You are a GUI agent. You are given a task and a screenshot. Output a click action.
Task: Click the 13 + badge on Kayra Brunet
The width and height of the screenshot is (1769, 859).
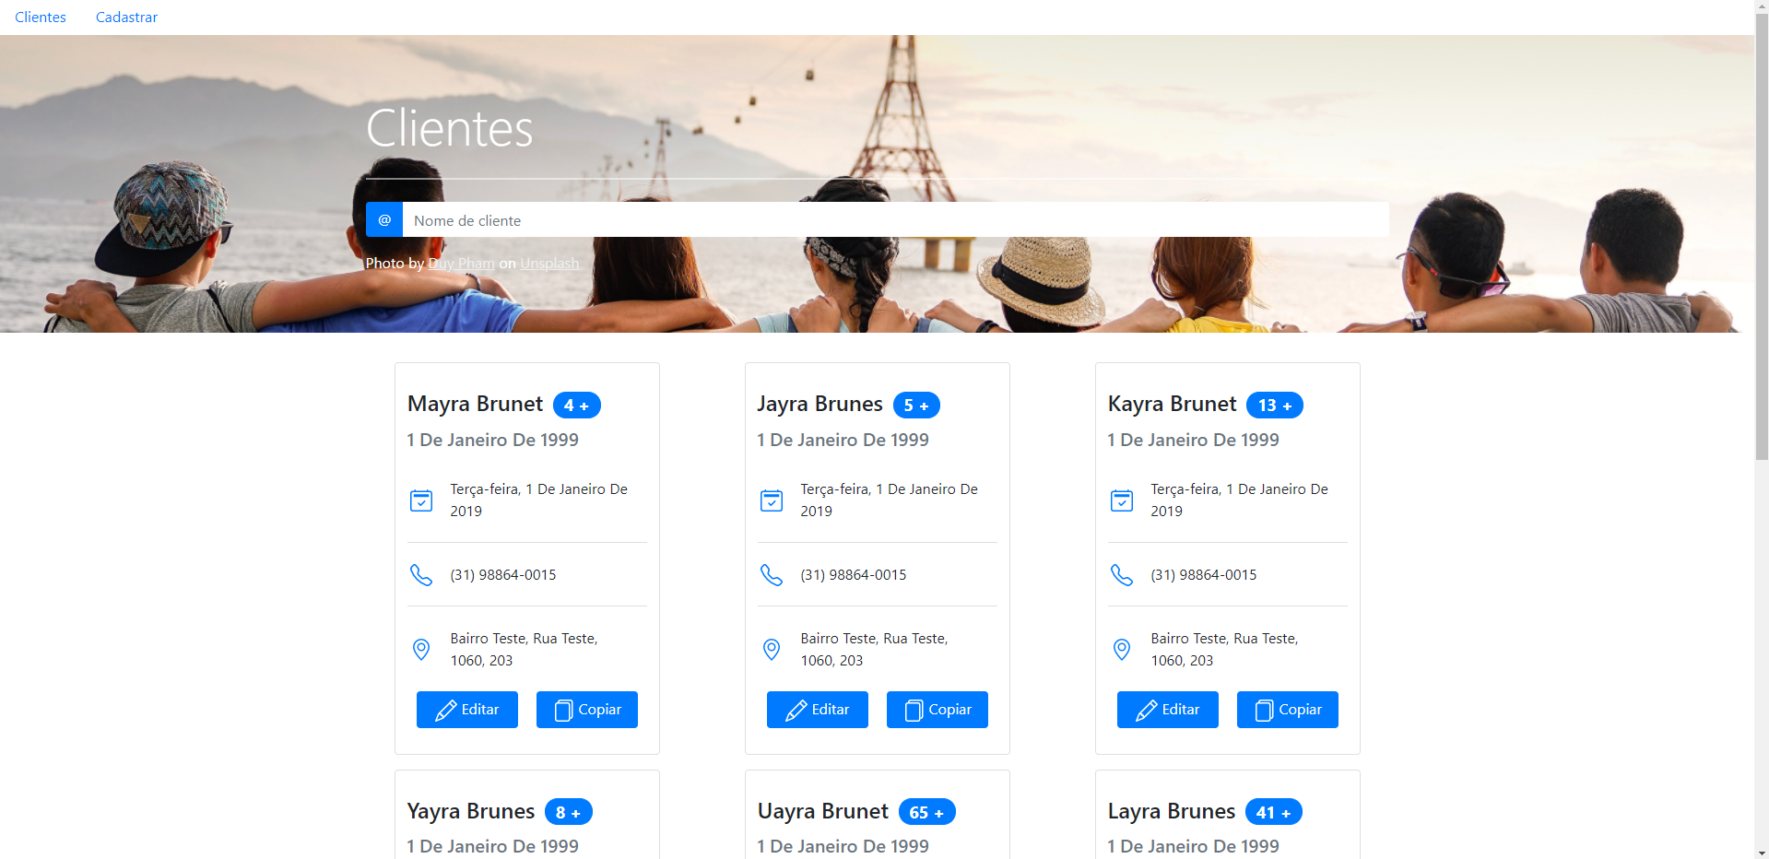[1275, 406]
